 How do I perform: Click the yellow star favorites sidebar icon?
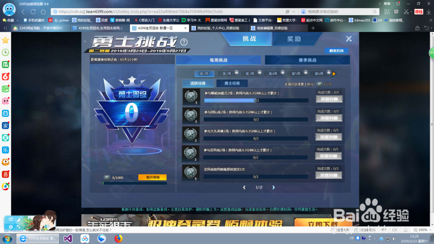pyautogui.click(x=5, y=40)
